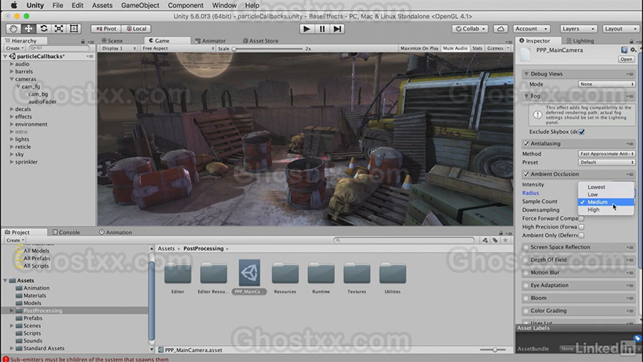Enable Motion Blur effect
643x362 pixels.
coord(526,273)
